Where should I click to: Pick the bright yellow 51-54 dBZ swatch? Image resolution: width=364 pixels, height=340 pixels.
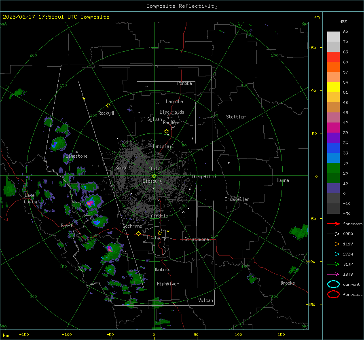[x=333, y=87]
